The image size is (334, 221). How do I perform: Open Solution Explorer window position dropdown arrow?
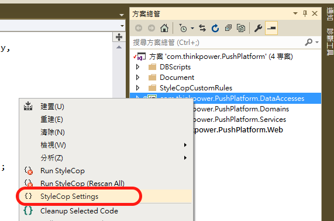(x=295, y=13)
